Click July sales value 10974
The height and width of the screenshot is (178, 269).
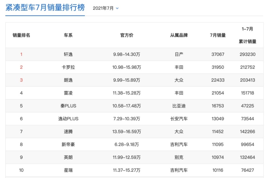[218, 157]
